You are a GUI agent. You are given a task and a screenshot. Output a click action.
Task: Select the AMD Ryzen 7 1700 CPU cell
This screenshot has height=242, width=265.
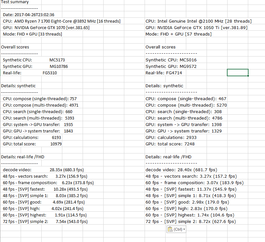62,21
